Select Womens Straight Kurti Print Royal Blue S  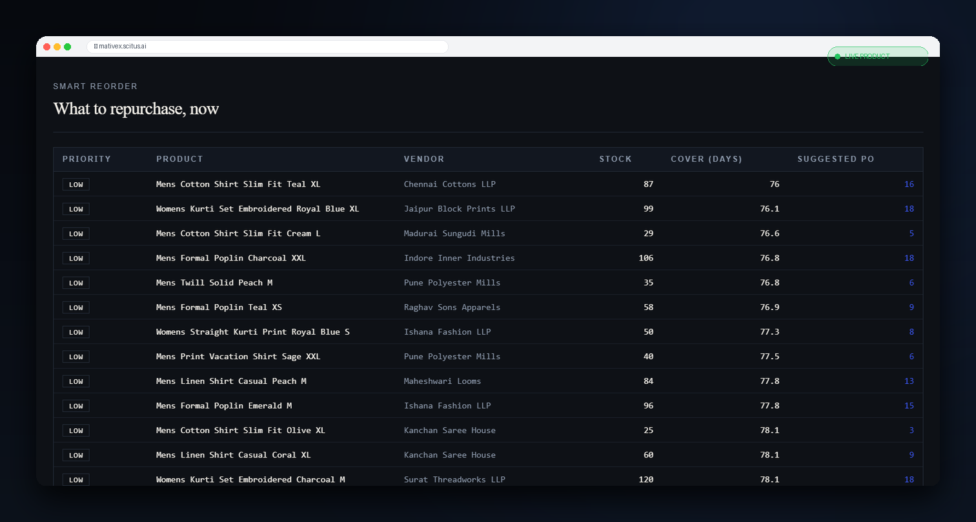[253, 331]
